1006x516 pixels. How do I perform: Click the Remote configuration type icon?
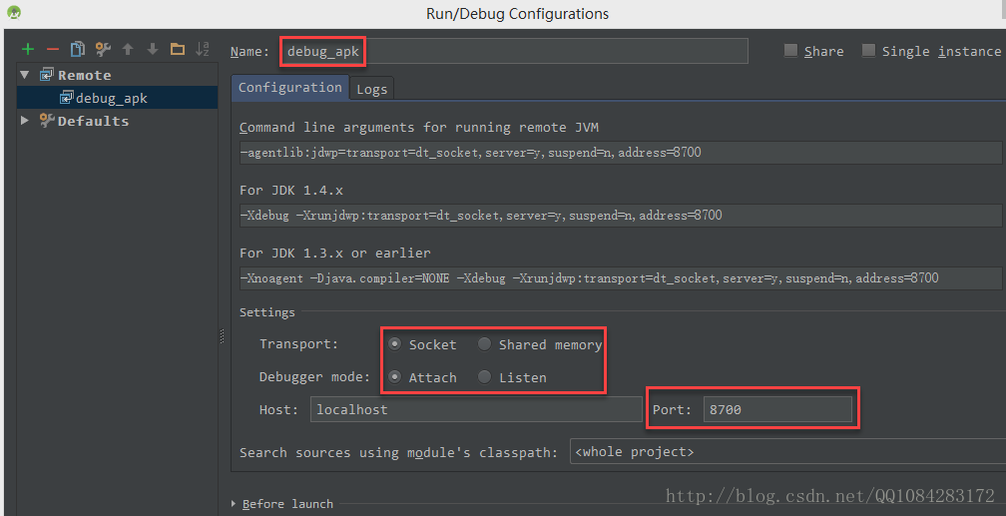coord(46,75)
